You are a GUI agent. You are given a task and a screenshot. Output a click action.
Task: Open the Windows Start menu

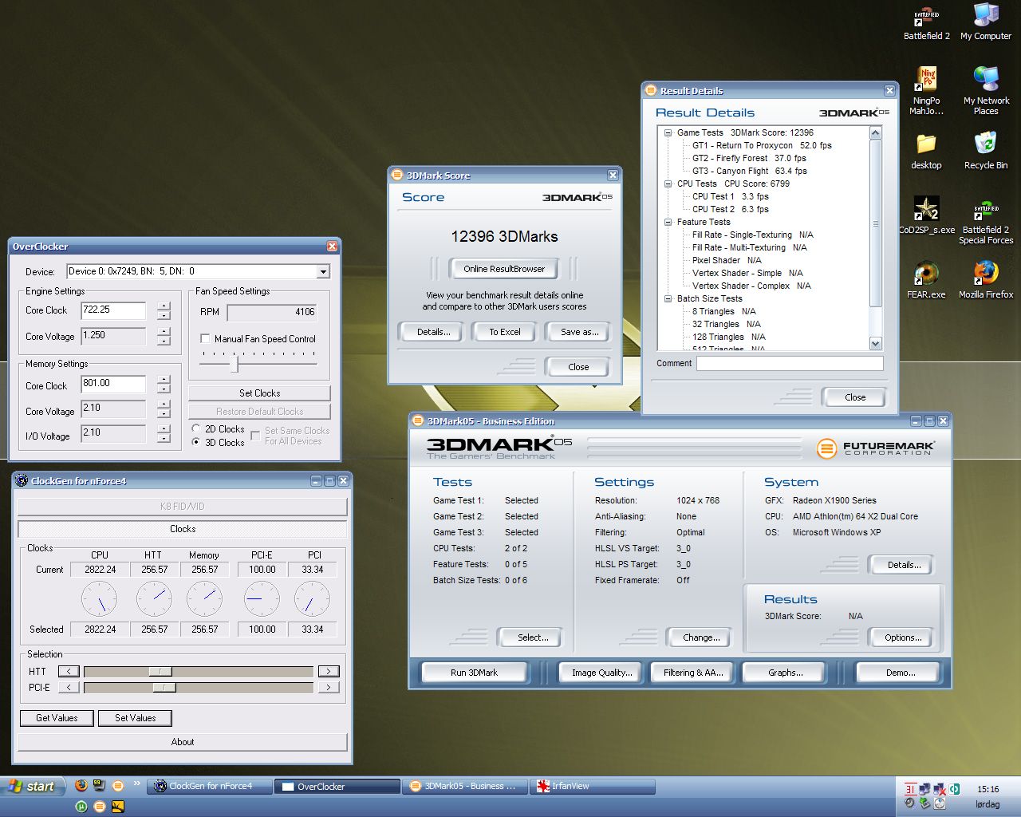pyautogui.click(x=32, y=787)
